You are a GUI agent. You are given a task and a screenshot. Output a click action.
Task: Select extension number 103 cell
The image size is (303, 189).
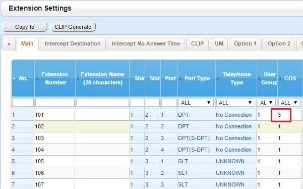click(54, 138)
